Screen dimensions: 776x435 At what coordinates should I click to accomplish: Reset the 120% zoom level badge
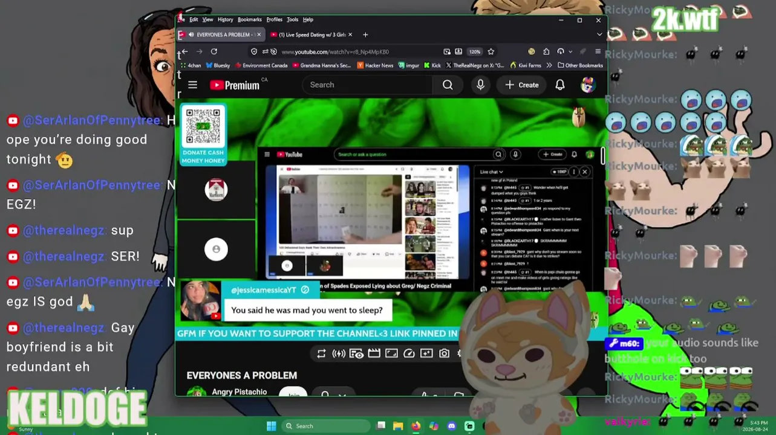(x=475, y=52)
